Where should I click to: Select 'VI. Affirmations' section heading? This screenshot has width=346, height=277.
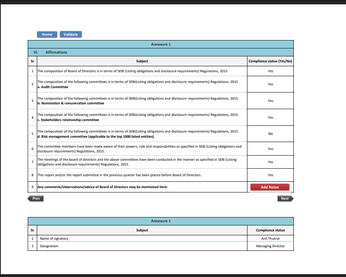(x=50, y=52)
